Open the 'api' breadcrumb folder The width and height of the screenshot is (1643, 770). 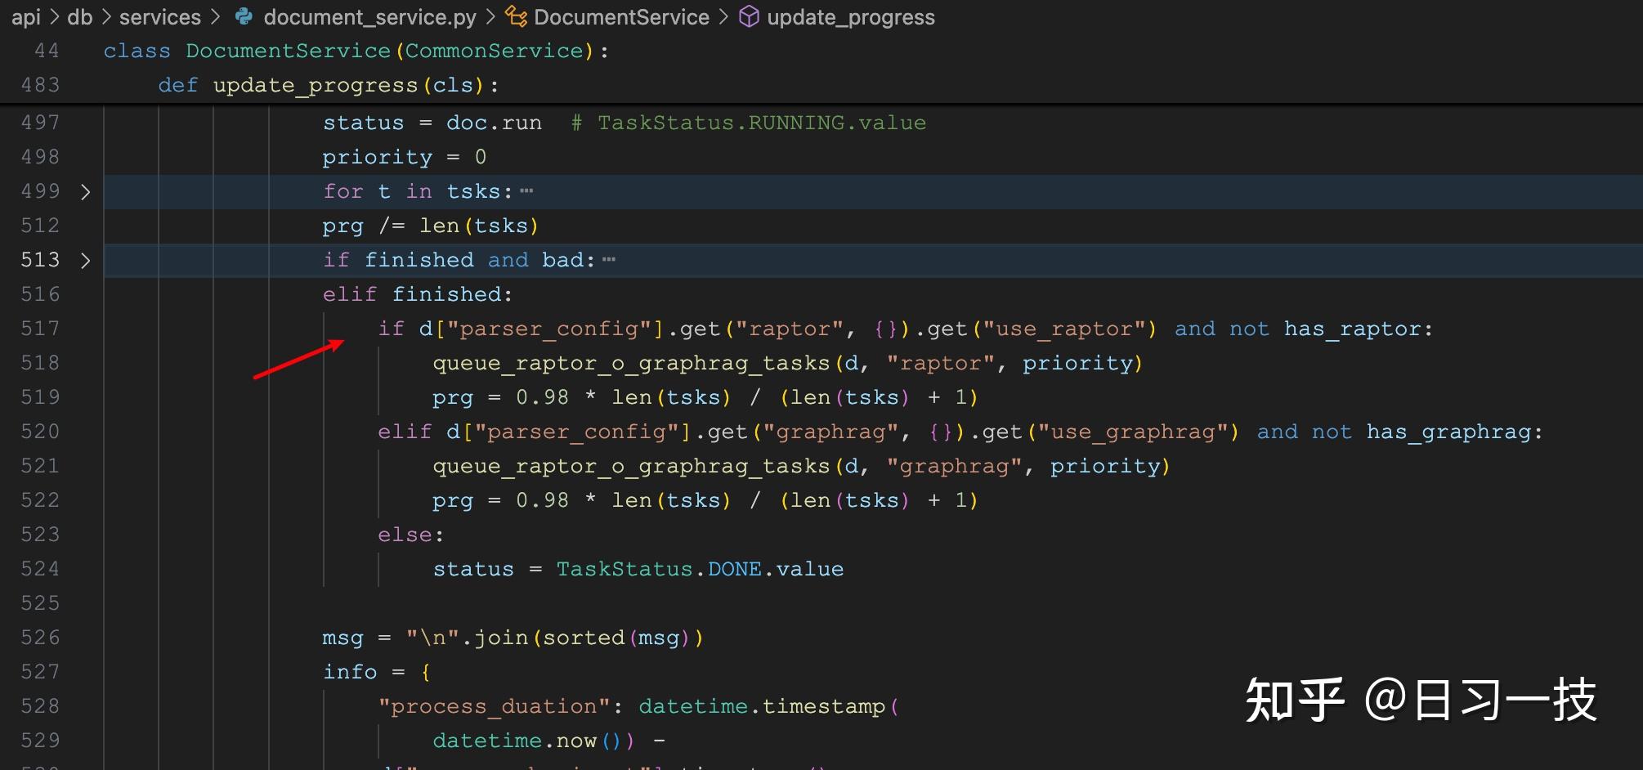[26, 17]
